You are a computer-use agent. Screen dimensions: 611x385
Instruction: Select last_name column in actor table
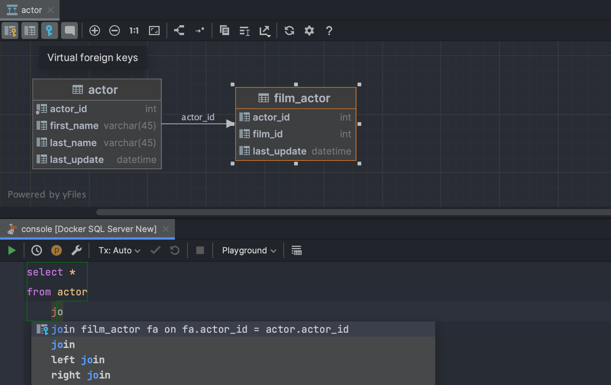(97, 143)
